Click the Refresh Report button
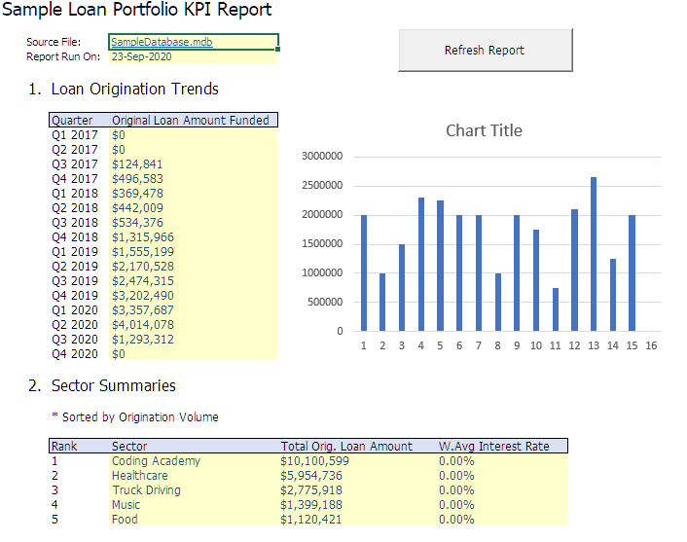 click(x=485, y=50)
